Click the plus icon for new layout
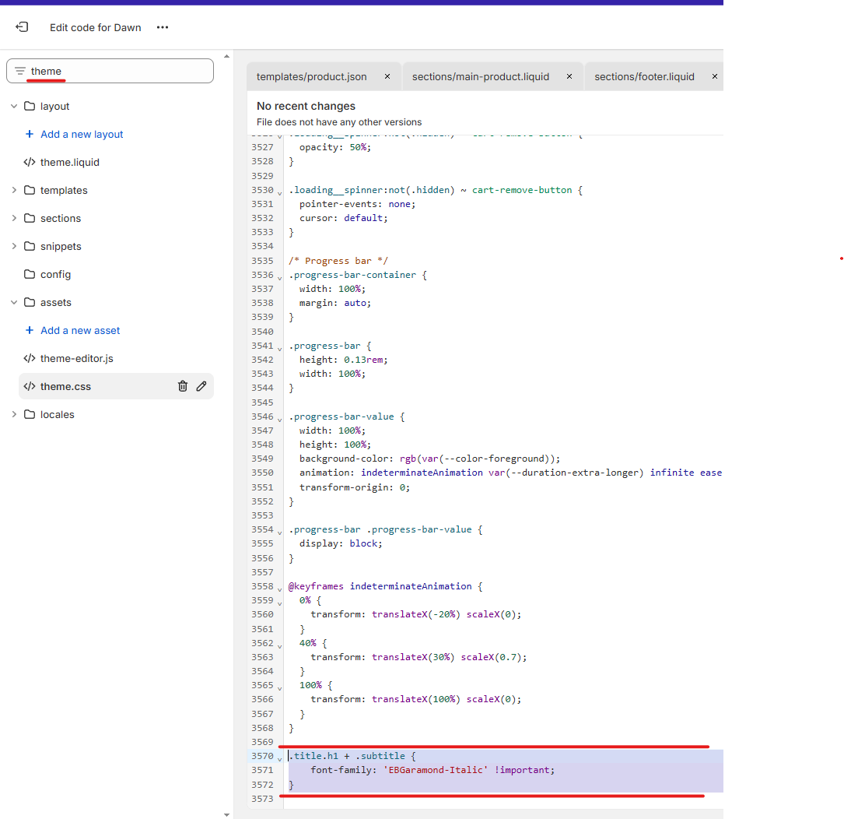 (30, 134)
